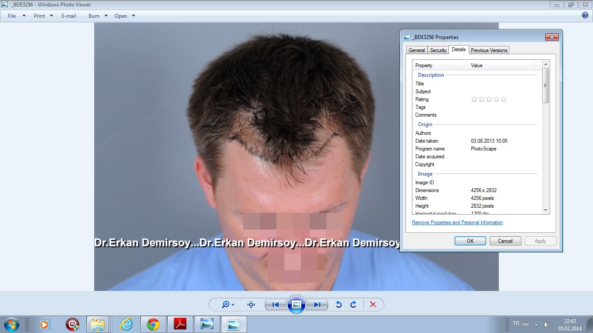
Task: Switch to the General tab
Action: click(416, 50)
